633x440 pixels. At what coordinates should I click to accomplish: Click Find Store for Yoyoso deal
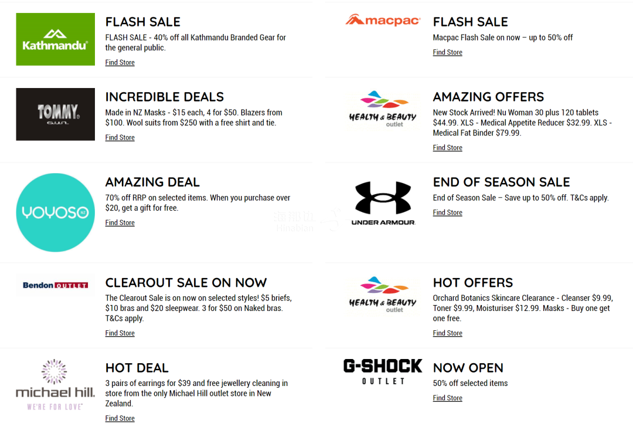pyautogui.click(x=120, y=223)
